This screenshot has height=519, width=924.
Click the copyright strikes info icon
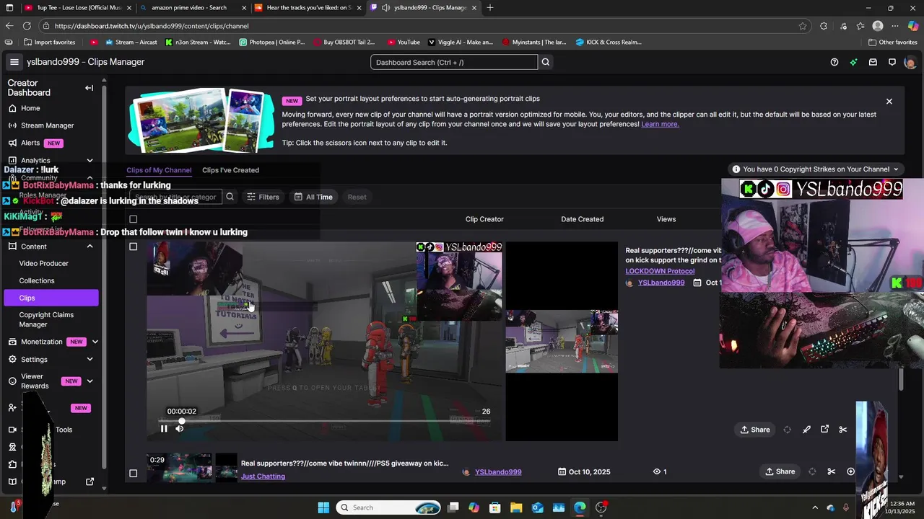(736, 169)
